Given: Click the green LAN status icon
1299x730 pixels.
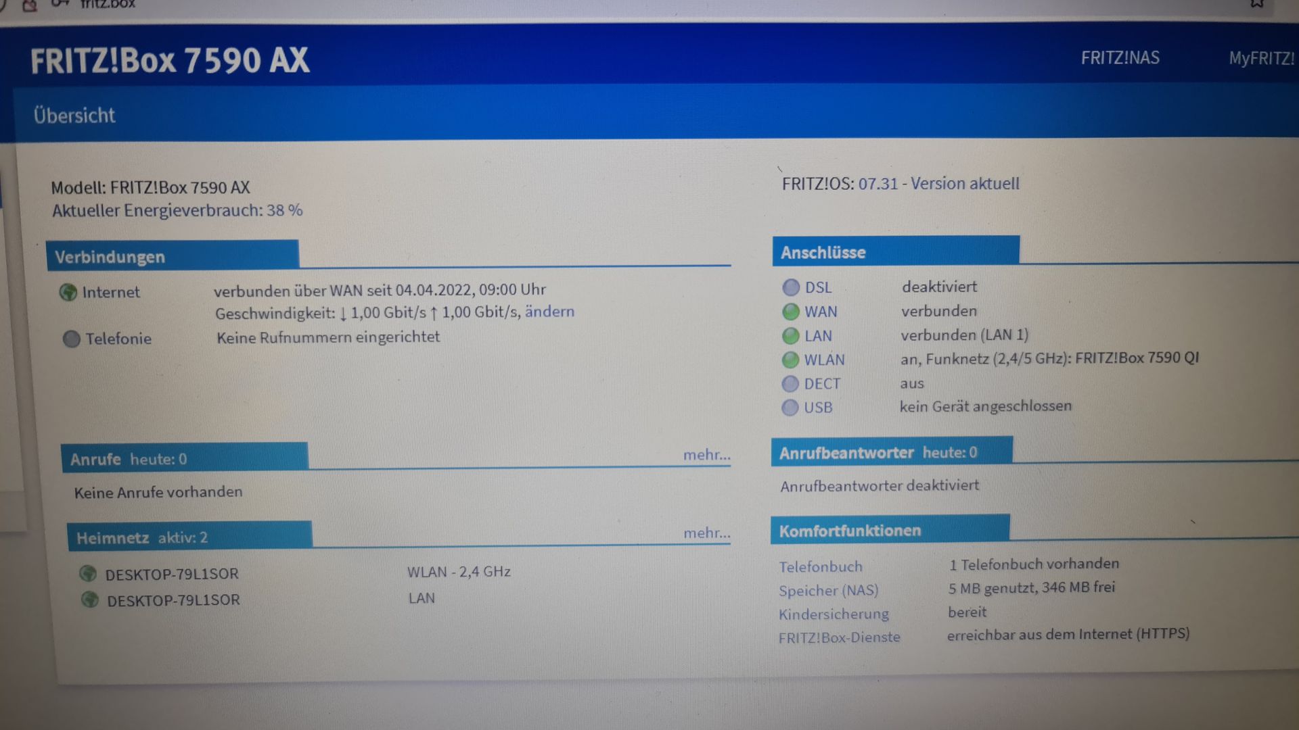Looking at the screenshot, I should click(790, 336).
